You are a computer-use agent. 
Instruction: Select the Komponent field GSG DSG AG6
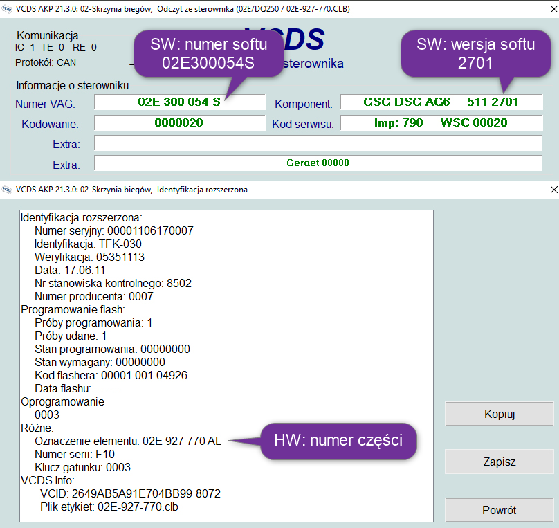[441, 102]
